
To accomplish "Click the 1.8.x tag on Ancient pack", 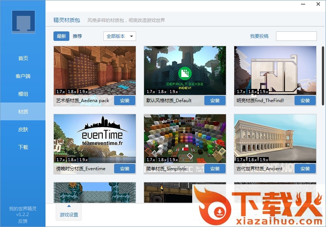I will coord(252,160).
